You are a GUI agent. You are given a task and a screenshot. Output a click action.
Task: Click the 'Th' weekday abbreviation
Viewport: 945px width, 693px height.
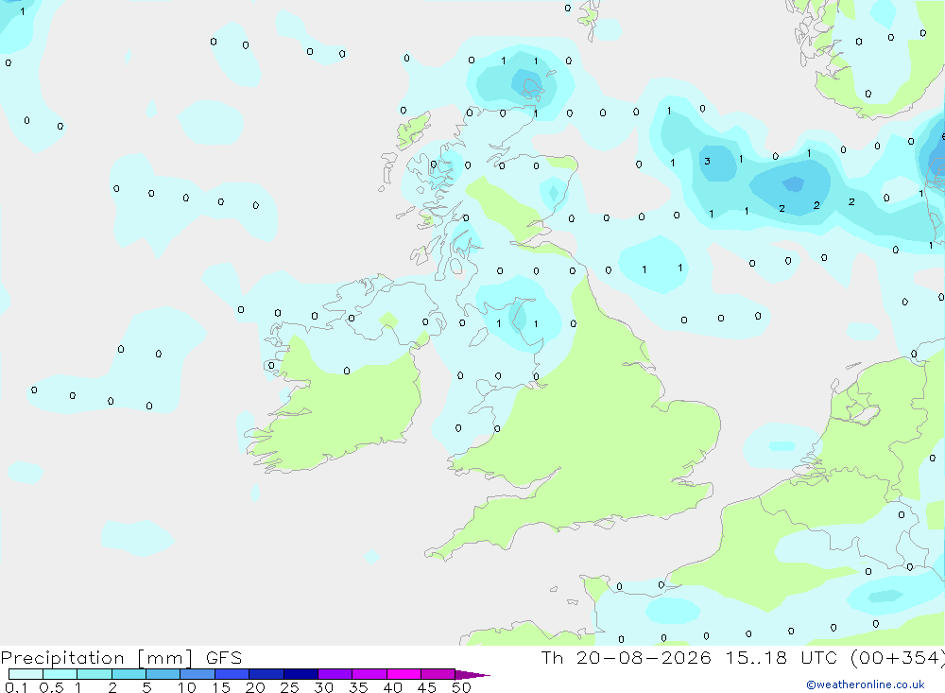tap(552, 657)
